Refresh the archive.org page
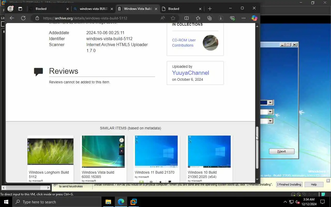The width and height of the screenshot is (331, 207). (x=23, y=18)
